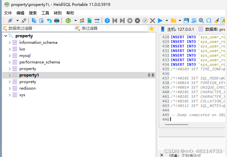This screenshot has height=157, width=227.
Task: Click the save floppy disk icon
Action: click(186, 21)
